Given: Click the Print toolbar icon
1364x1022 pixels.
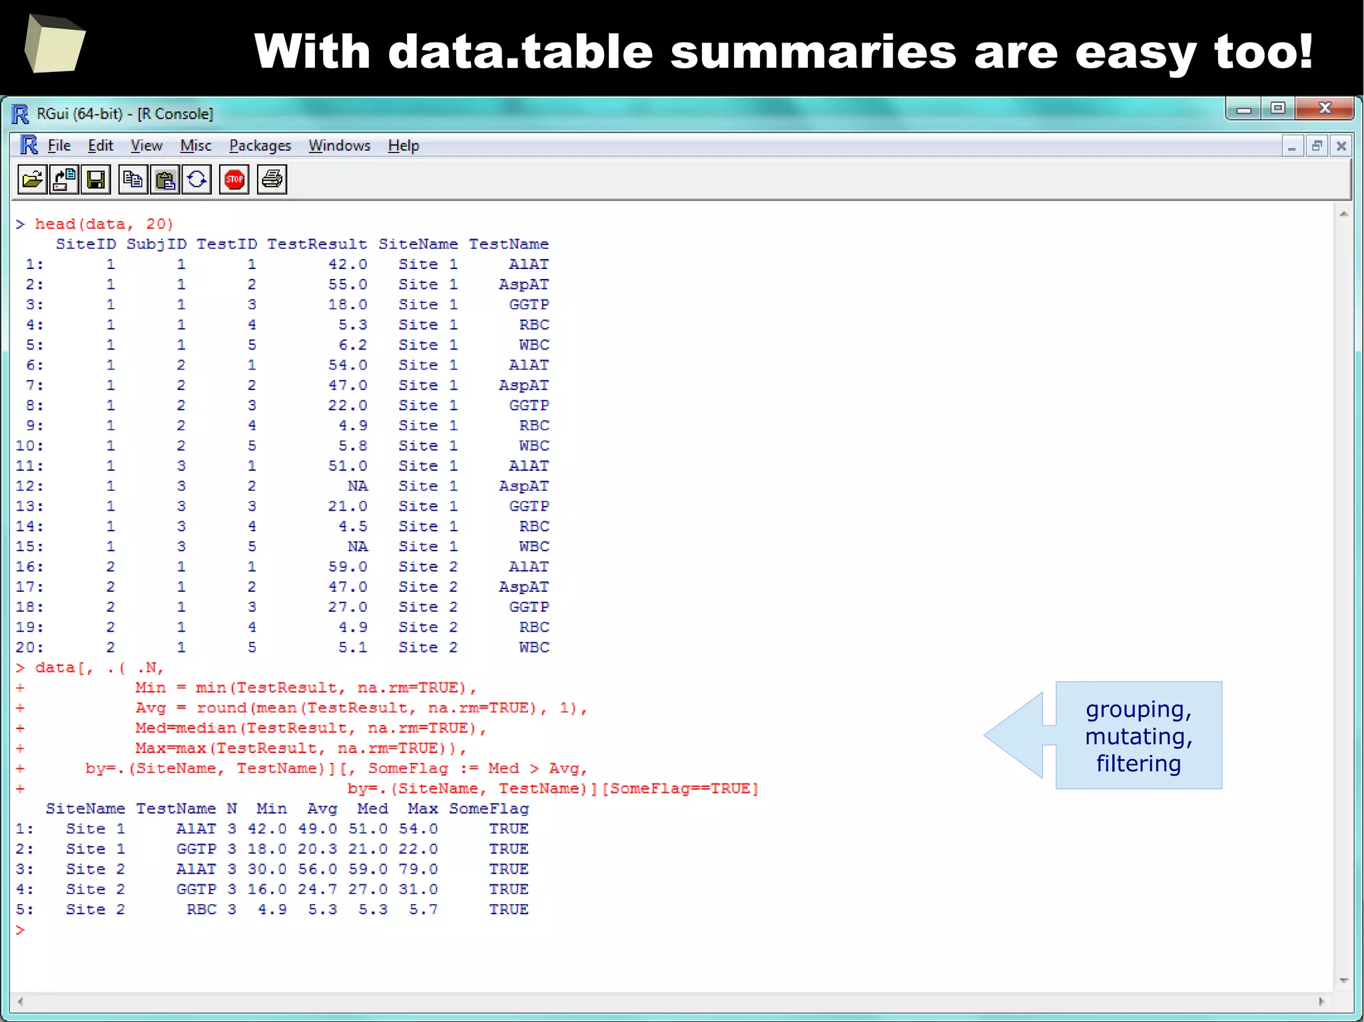Looking at the screenshot, I should (272, 180).
